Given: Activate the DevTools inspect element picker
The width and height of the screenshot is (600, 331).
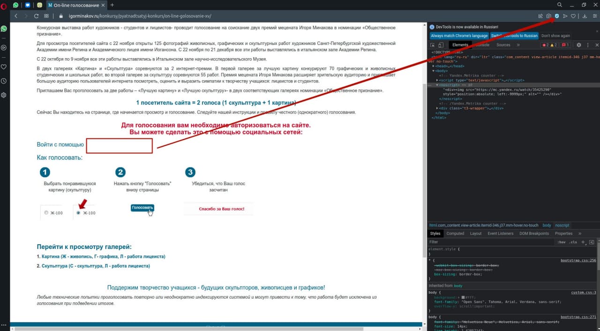Looking at the screenshot, I should [x=432, y=45].
